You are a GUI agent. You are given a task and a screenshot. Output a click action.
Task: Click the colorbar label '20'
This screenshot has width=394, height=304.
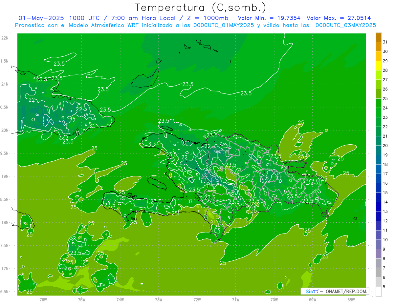tap(385, 145)
